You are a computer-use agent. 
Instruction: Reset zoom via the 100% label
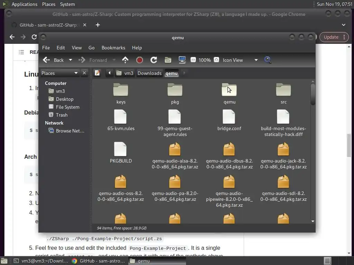click(x=205, y=60)
